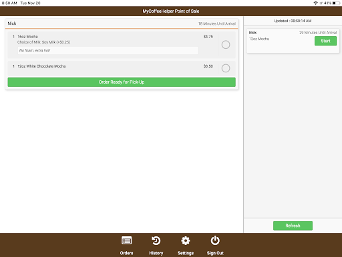Check the Wi-Fi status icon
Image resolution: width=342 pixels, height=257 pixels.
click(x=315, y=3)
